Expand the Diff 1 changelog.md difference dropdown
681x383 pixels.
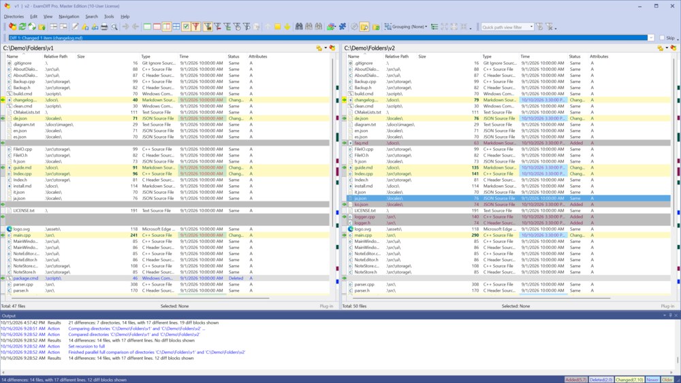[650, 37]
